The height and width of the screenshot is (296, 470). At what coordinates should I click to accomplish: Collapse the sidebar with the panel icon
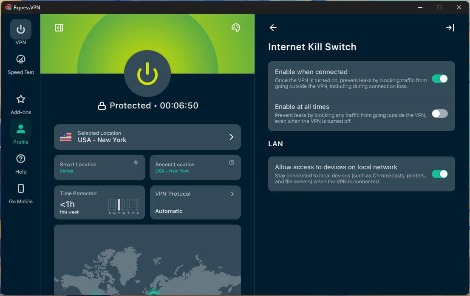[x=59, y=28]
